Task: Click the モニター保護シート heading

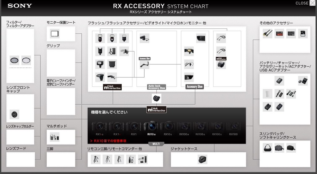Action: (61, 22)
